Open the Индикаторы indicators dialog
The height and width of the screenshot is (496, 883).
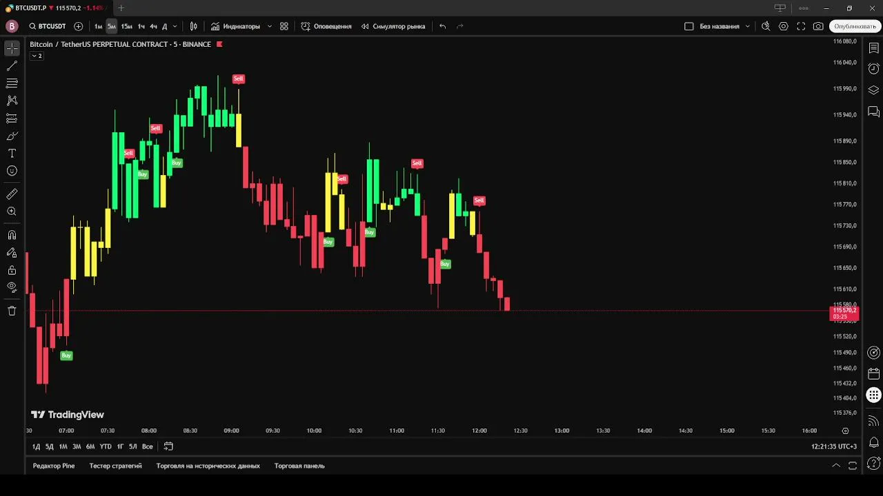[236, 26]
